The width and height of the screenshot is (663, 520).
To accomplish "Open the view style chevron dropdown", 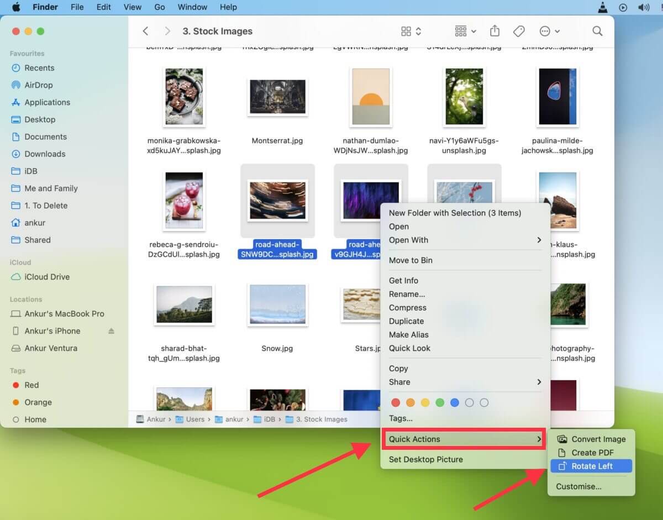I will (x=418, y=31).
